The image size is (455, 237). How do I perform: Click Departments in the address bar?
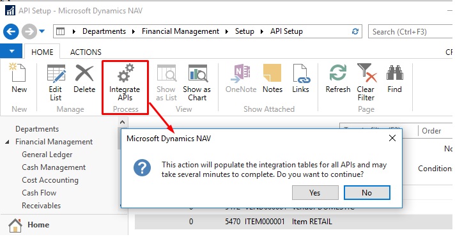pyautogui.click(x=104, y=31)
